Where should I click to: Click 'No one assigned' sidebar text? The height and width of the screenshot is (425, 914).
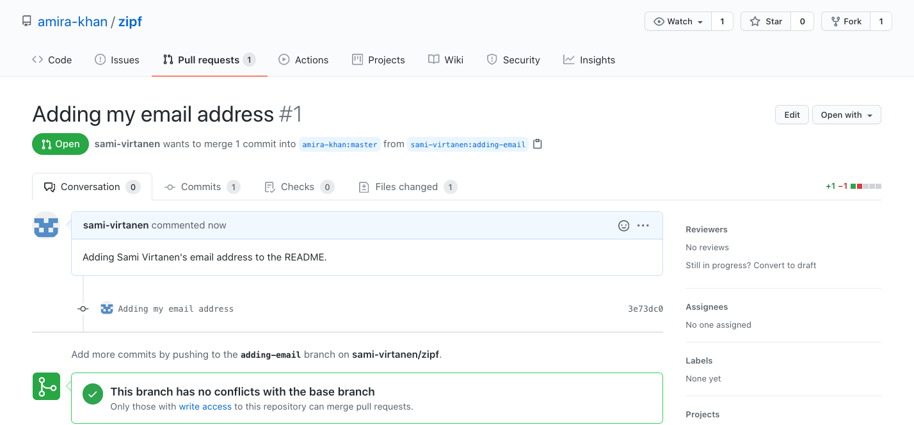[x=718, y=325]
